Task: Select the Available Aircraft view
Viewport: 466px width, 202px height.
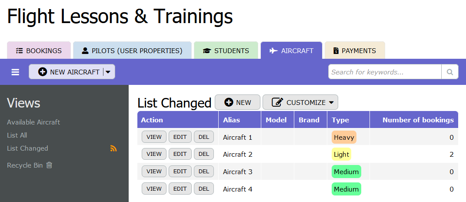Action: pyautogui.click(x=33, y=122)
